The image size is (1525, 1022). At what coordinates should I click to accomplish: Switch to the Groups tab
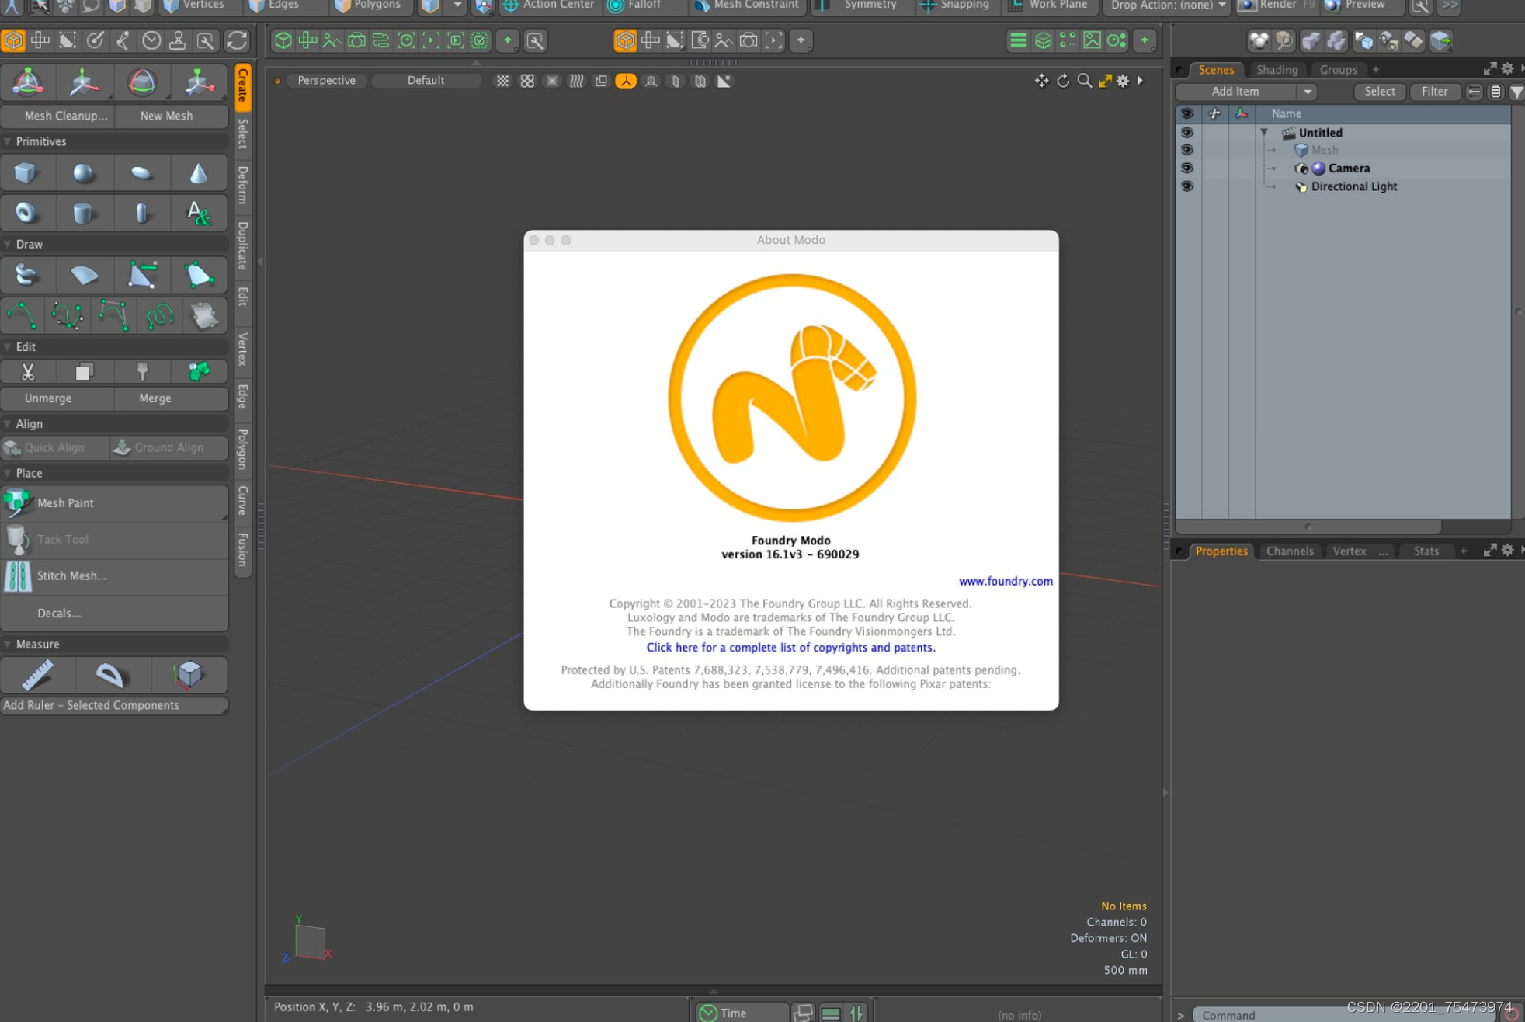click(1337, 68)
